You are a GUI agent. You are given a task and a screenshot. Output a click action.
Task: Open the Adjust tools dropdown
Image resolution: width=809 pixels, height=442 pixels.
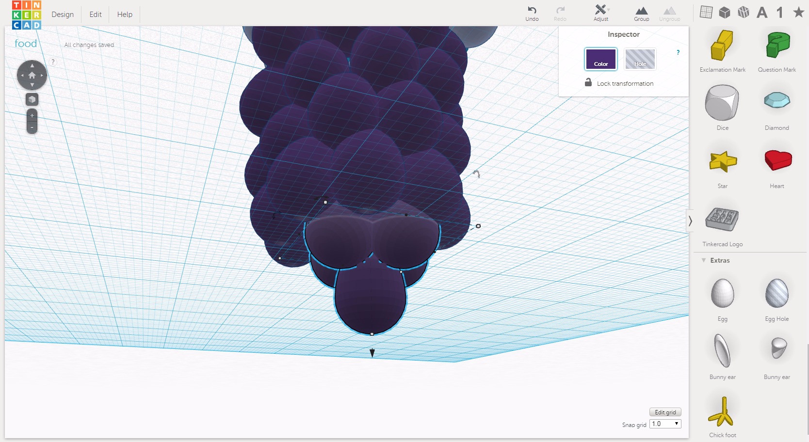click(x=601, y=13)
